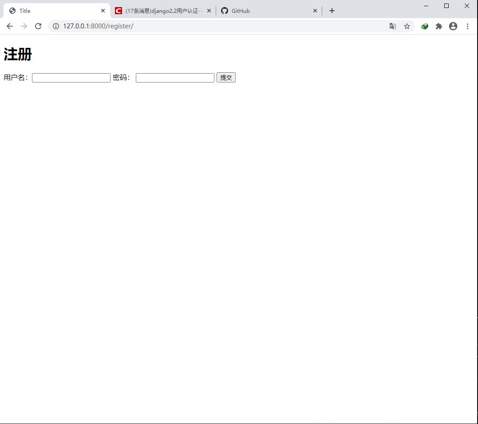This screenshot has width=478, height=424.
Task: Close the GitHub tab
Action: 315,11
